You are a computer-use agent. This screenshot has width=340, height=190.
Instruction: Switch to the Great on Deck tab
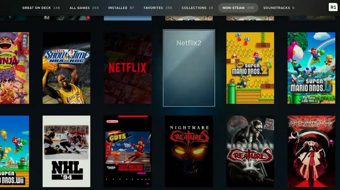click(41, 8)
